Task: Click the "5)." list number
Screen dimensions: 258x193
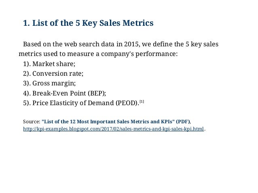Action: coord(27,103)
